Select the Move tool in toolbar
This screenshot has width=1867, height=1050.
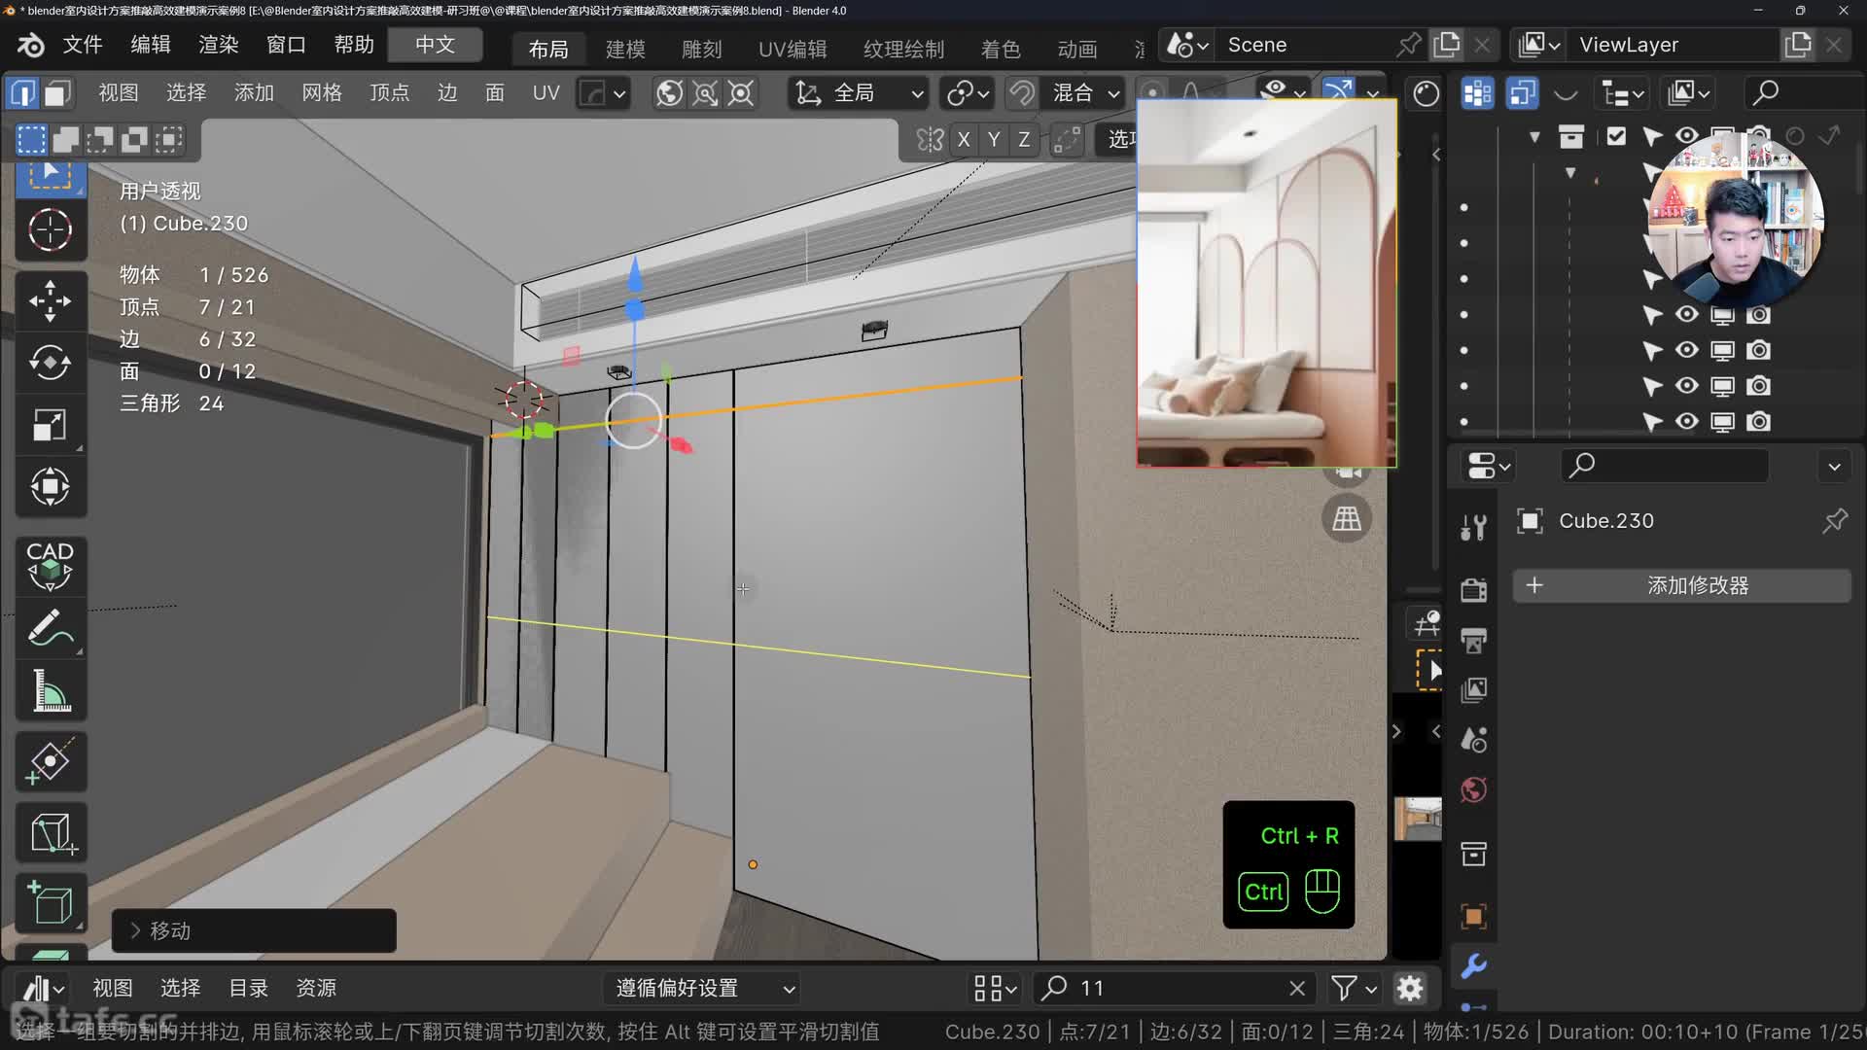pyautogui.click(x=50, y=301)
